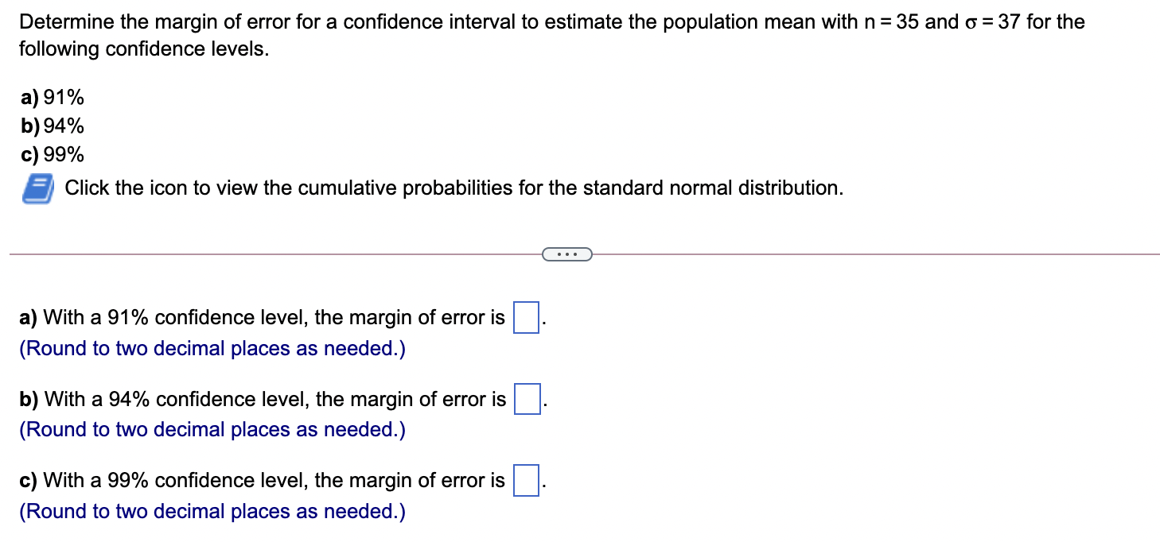Select the rounding note under part a
Image resolution: width=1160 pixels, height=542 pixels.
[212, 348]
